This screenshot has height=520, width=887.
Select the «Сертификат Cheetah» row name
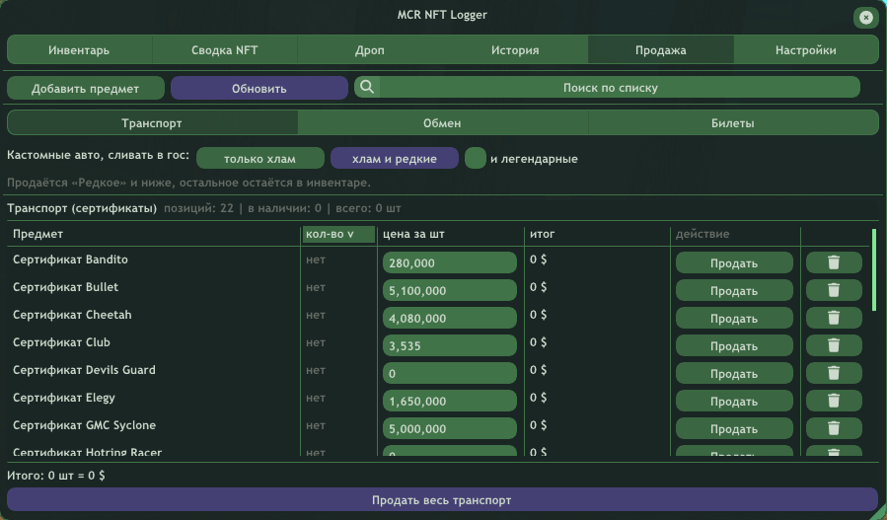[72, 315]
